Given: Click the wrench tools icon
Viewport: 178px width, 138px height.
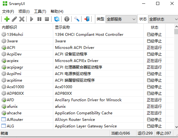Looking at the screenshot, I should tap(77, 19).
